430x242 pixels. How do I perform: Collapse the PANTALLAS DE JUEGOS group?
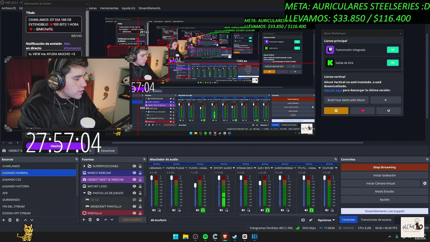pyautogui.click(x=84, y=193)
